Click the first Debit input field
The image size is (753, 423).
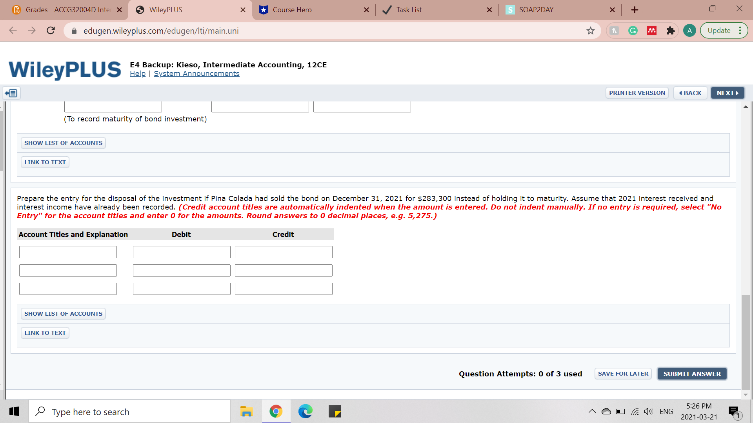181,252
